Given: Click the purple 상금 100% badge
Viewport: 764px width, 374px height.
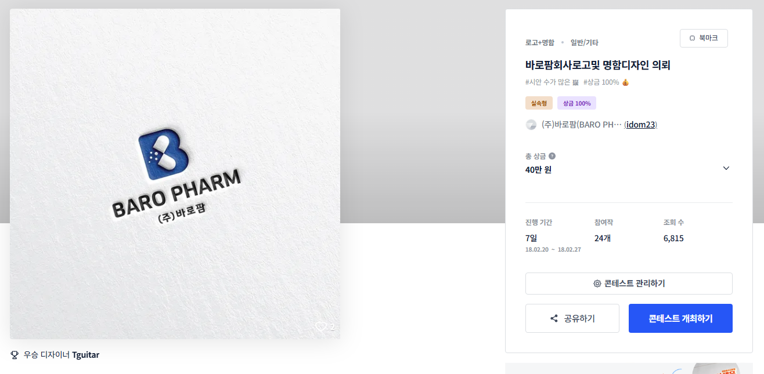Looking at the screenshot, I should (576, 103).
